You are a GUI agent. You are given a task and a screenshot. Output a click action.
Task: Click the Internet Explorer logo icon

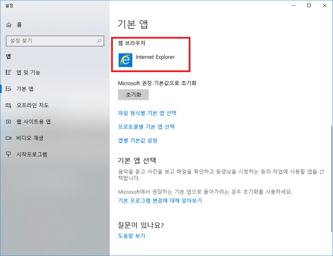pos(125,60)
